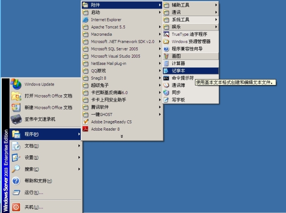Click the Windows Update label text
Image resolution: width=286 pixels, height=213 pixels.
(39, 84)
